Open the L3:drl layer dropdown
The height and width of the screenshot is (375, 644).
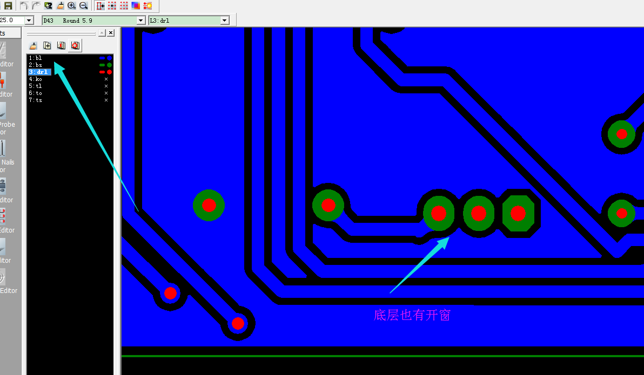click(x=225, y=21)
